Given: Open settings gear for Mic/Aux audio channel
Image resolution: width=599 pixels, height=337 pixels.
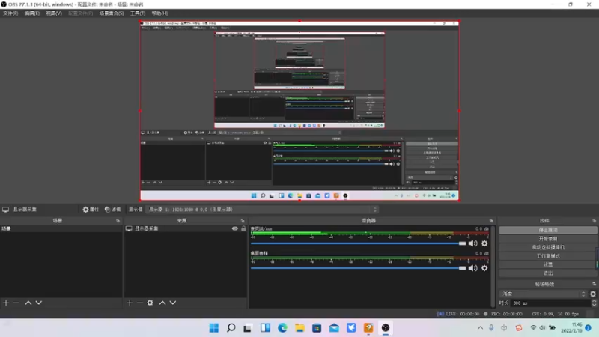Looking at the screenshot, I should tap(484, 243).
